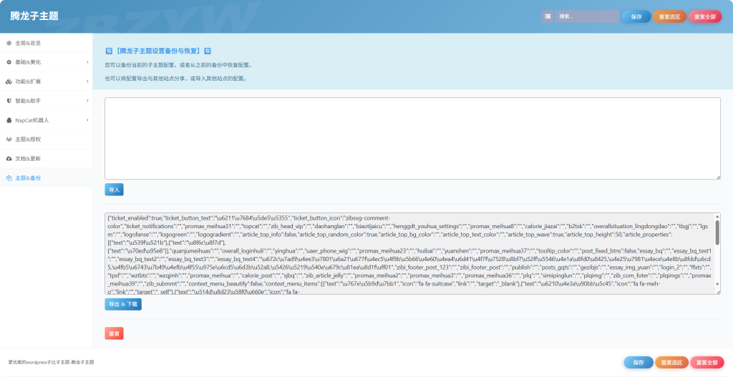Click the 全局&总览 sidebar icon
Image resolution: width=733 pixels, height=377 pixels.
9,43
